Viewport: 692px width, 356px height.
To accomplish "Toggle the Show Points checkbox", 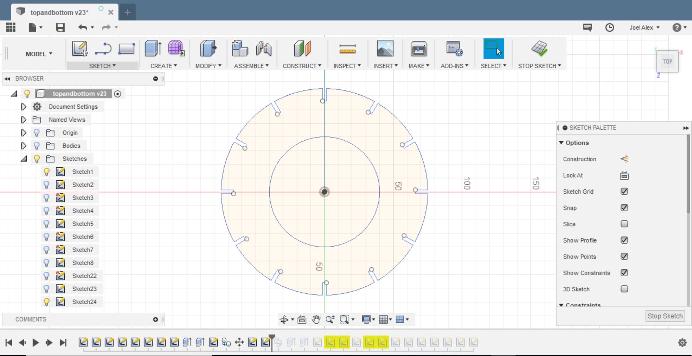I will (x=624, y=257).
